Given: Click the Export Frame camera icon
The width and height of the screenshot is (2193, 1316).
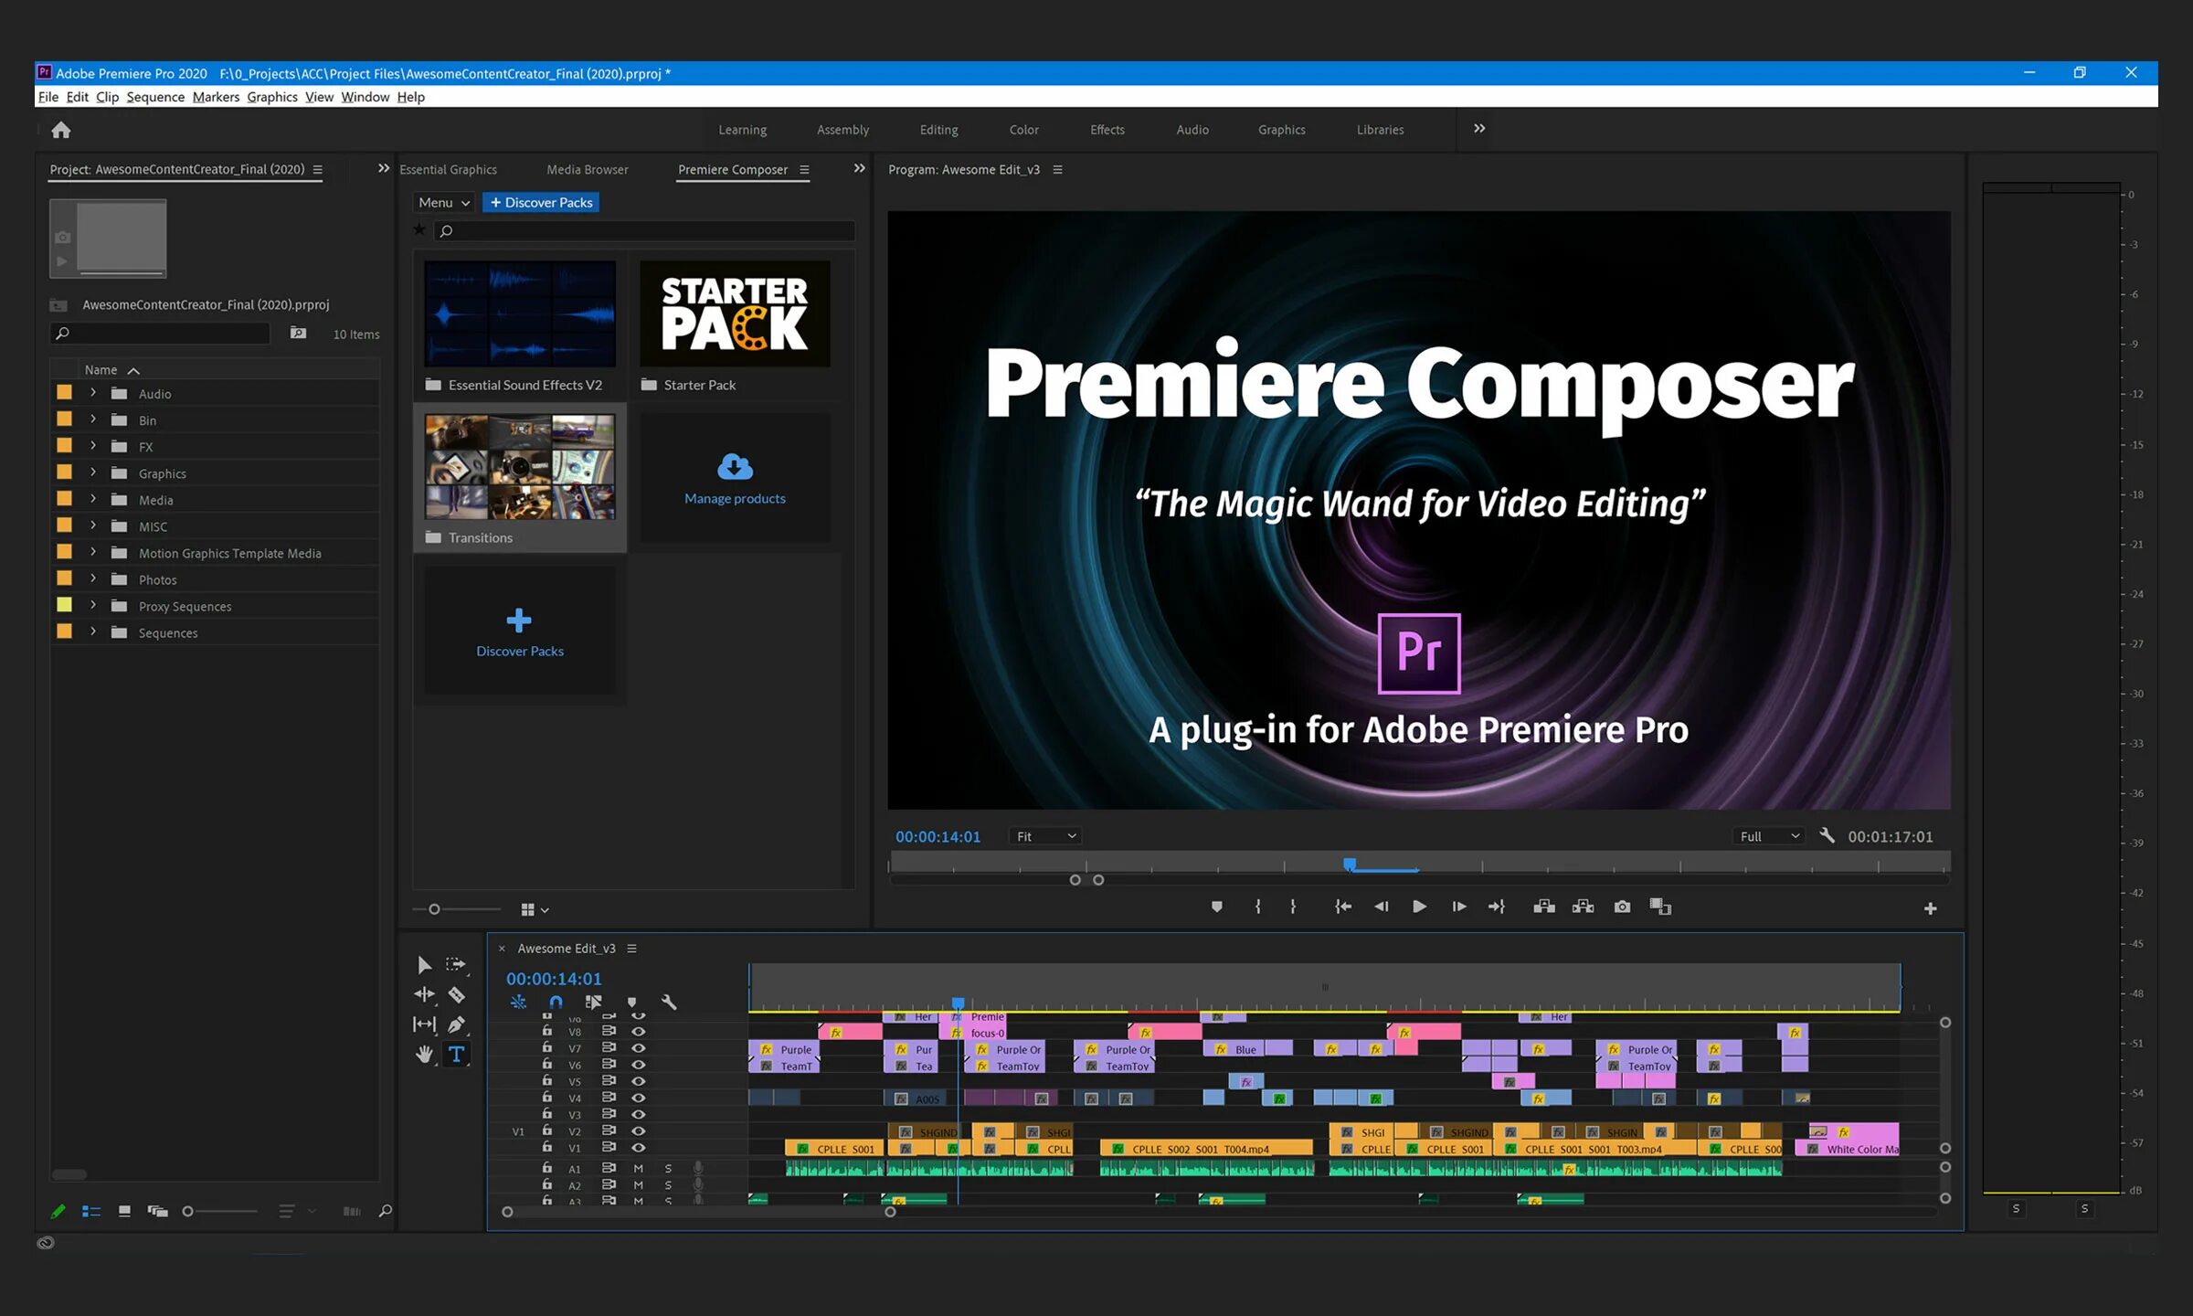Looking at the screenshot, I should 1622,907.
